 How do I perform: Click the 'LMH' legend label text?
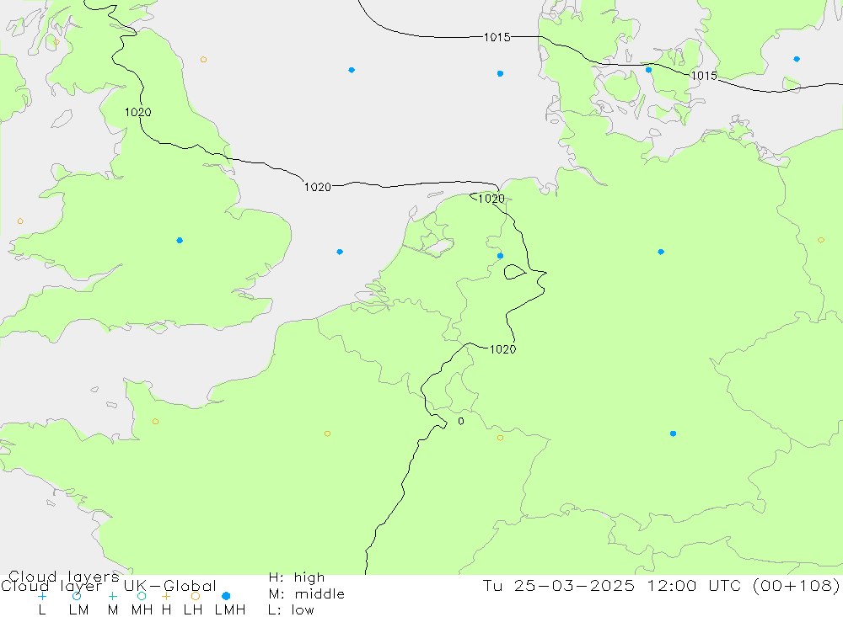(230, 610)
